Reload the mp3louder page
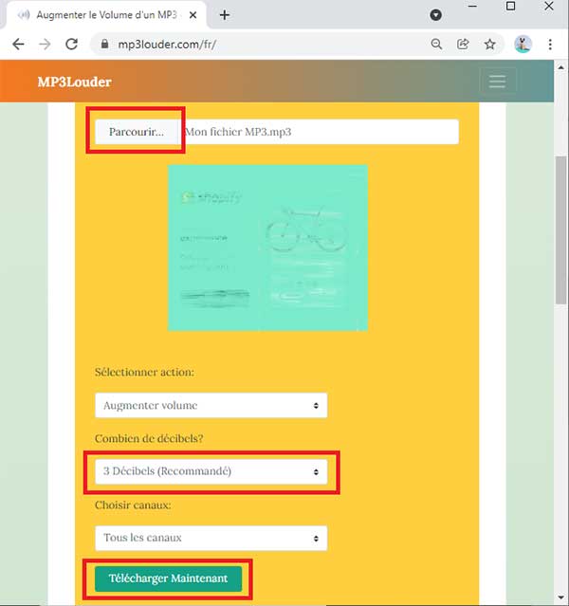Viewport: 569px width, 606px height. pos(71,45)
